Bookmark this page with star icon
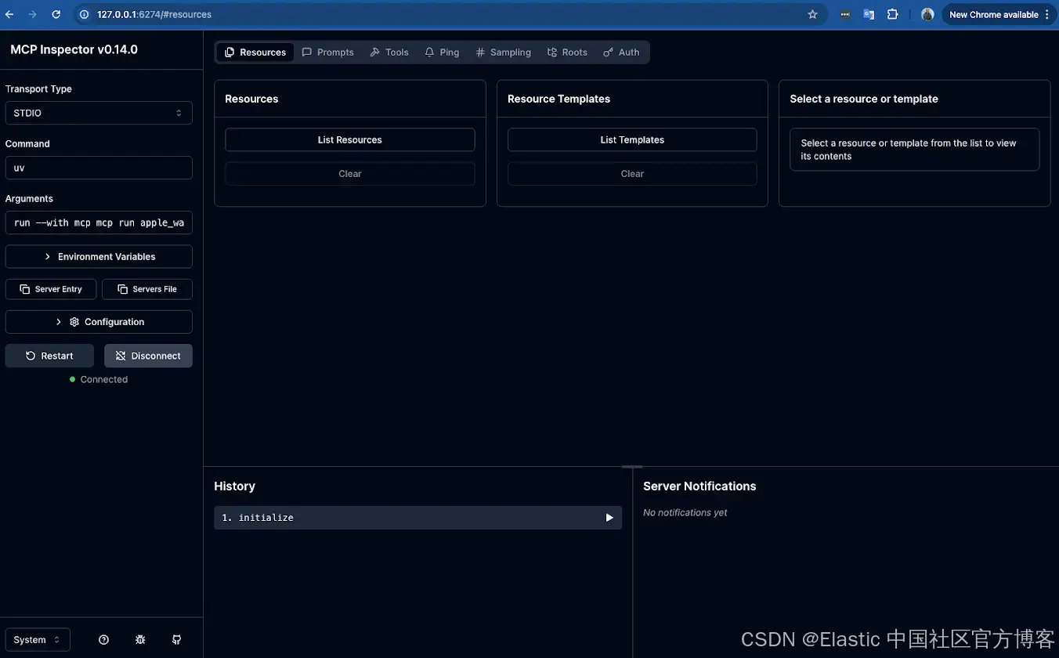Screen dimensions: 1059x658 click(812, 14)
